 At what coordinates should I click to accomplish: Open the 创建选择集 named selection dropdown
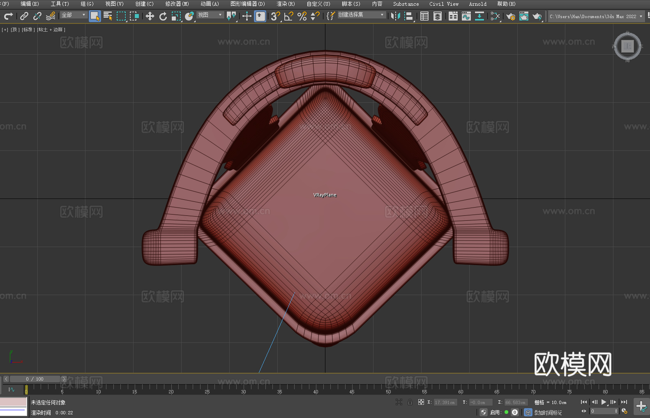pos(362,15)
